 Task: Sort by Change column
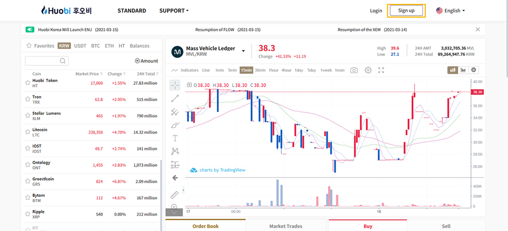(x=116, y=74)
